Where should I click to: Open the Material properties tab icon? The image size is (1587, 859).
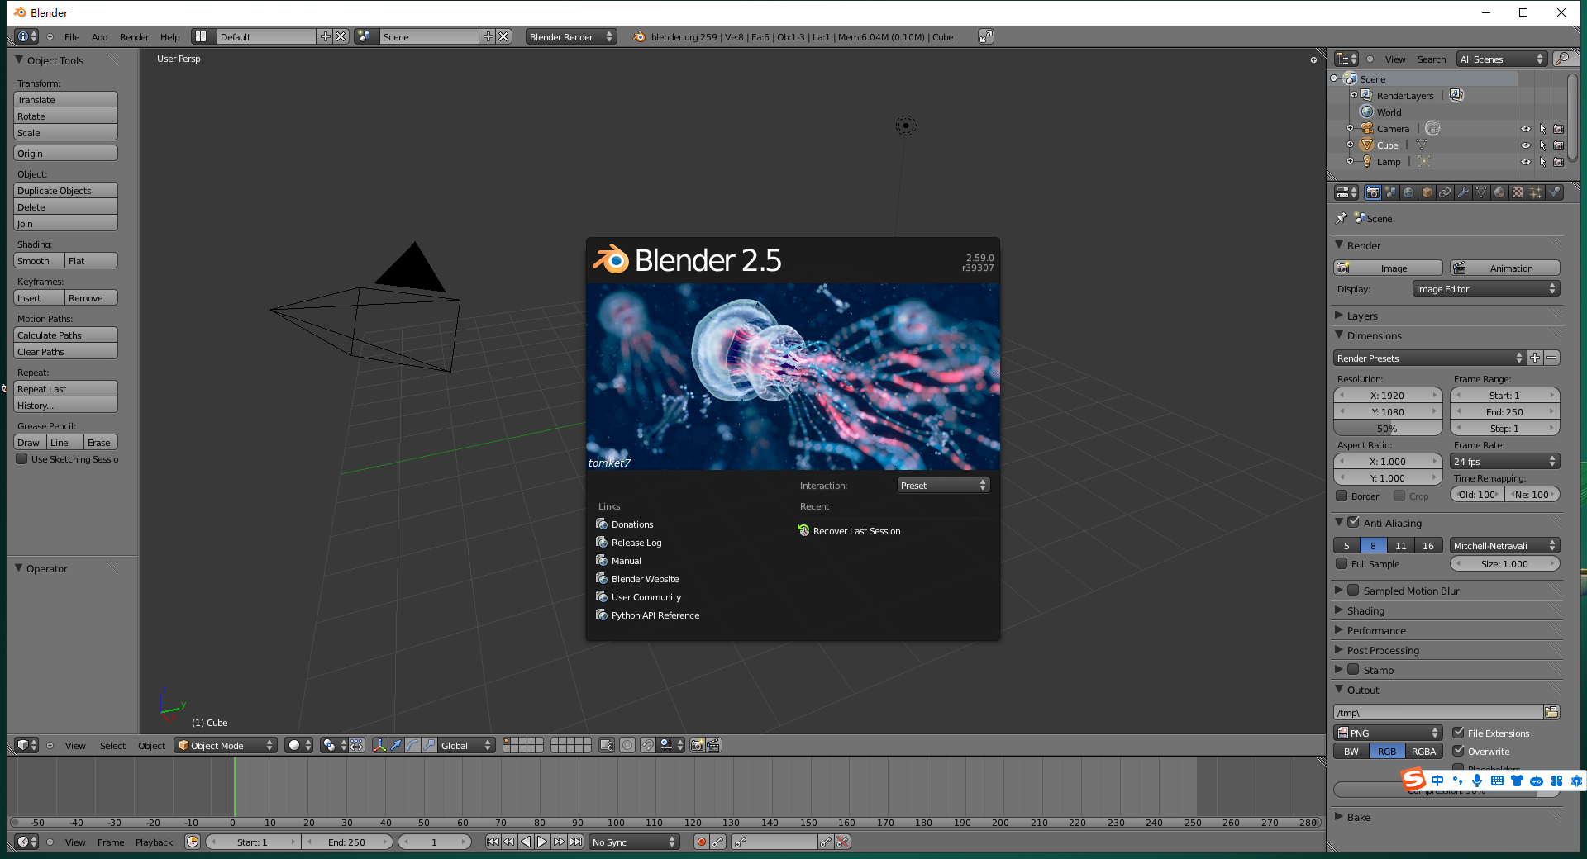(1499, 192)
